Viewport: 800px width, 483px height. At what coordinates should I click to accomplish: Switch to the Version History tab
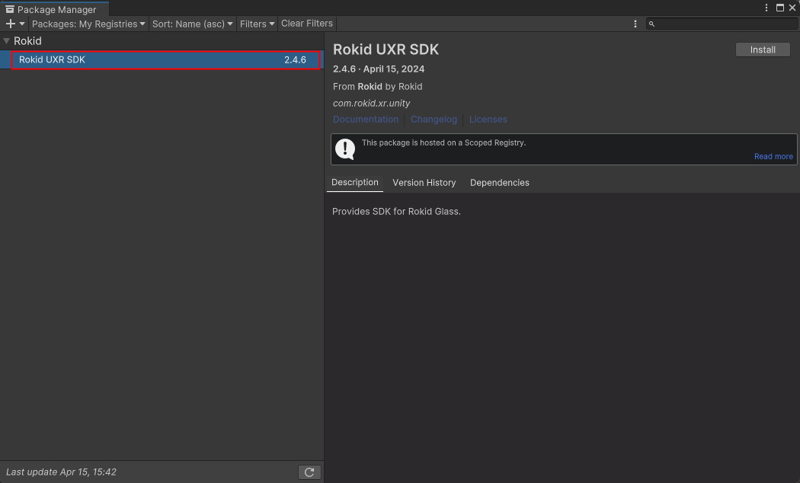click(x=424, y=183)
